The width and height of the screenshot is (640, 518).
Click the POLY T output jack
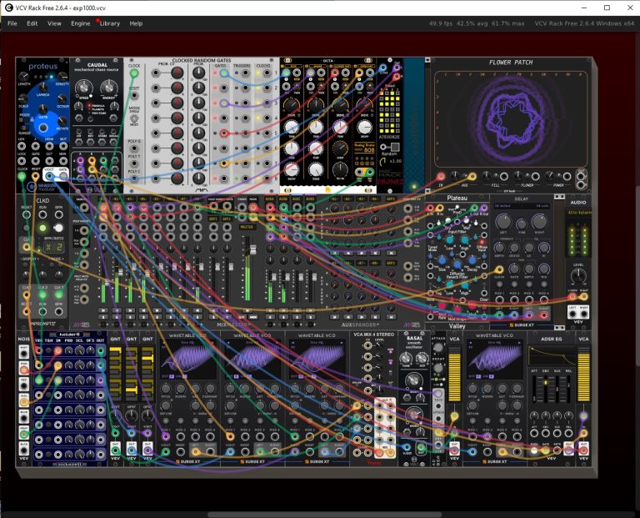click(x=134, y=163)
